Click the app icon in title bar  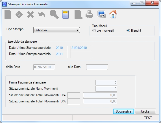[5, 4]
